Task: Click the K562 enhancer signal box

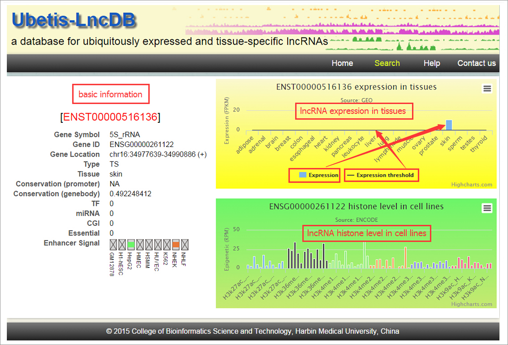Action: click(167, 245)
